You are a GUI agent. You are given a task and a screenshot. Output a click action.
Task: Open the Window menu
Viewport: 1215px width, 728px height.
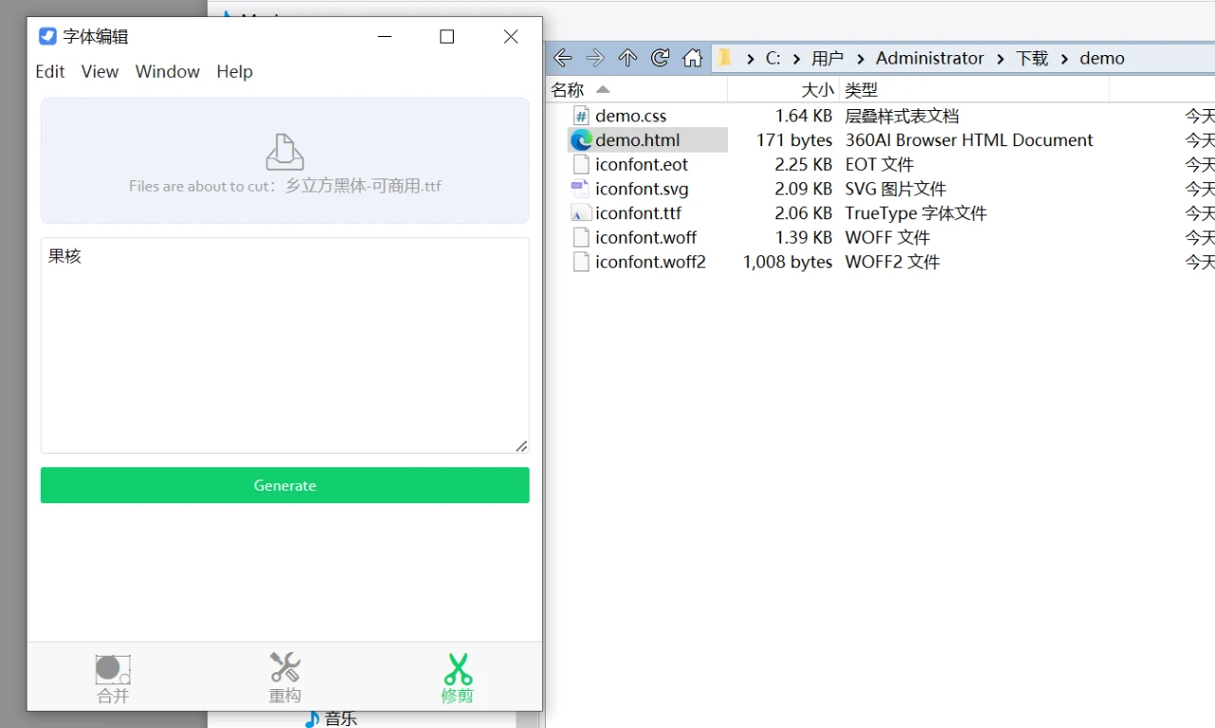click(x=167, y=71)
